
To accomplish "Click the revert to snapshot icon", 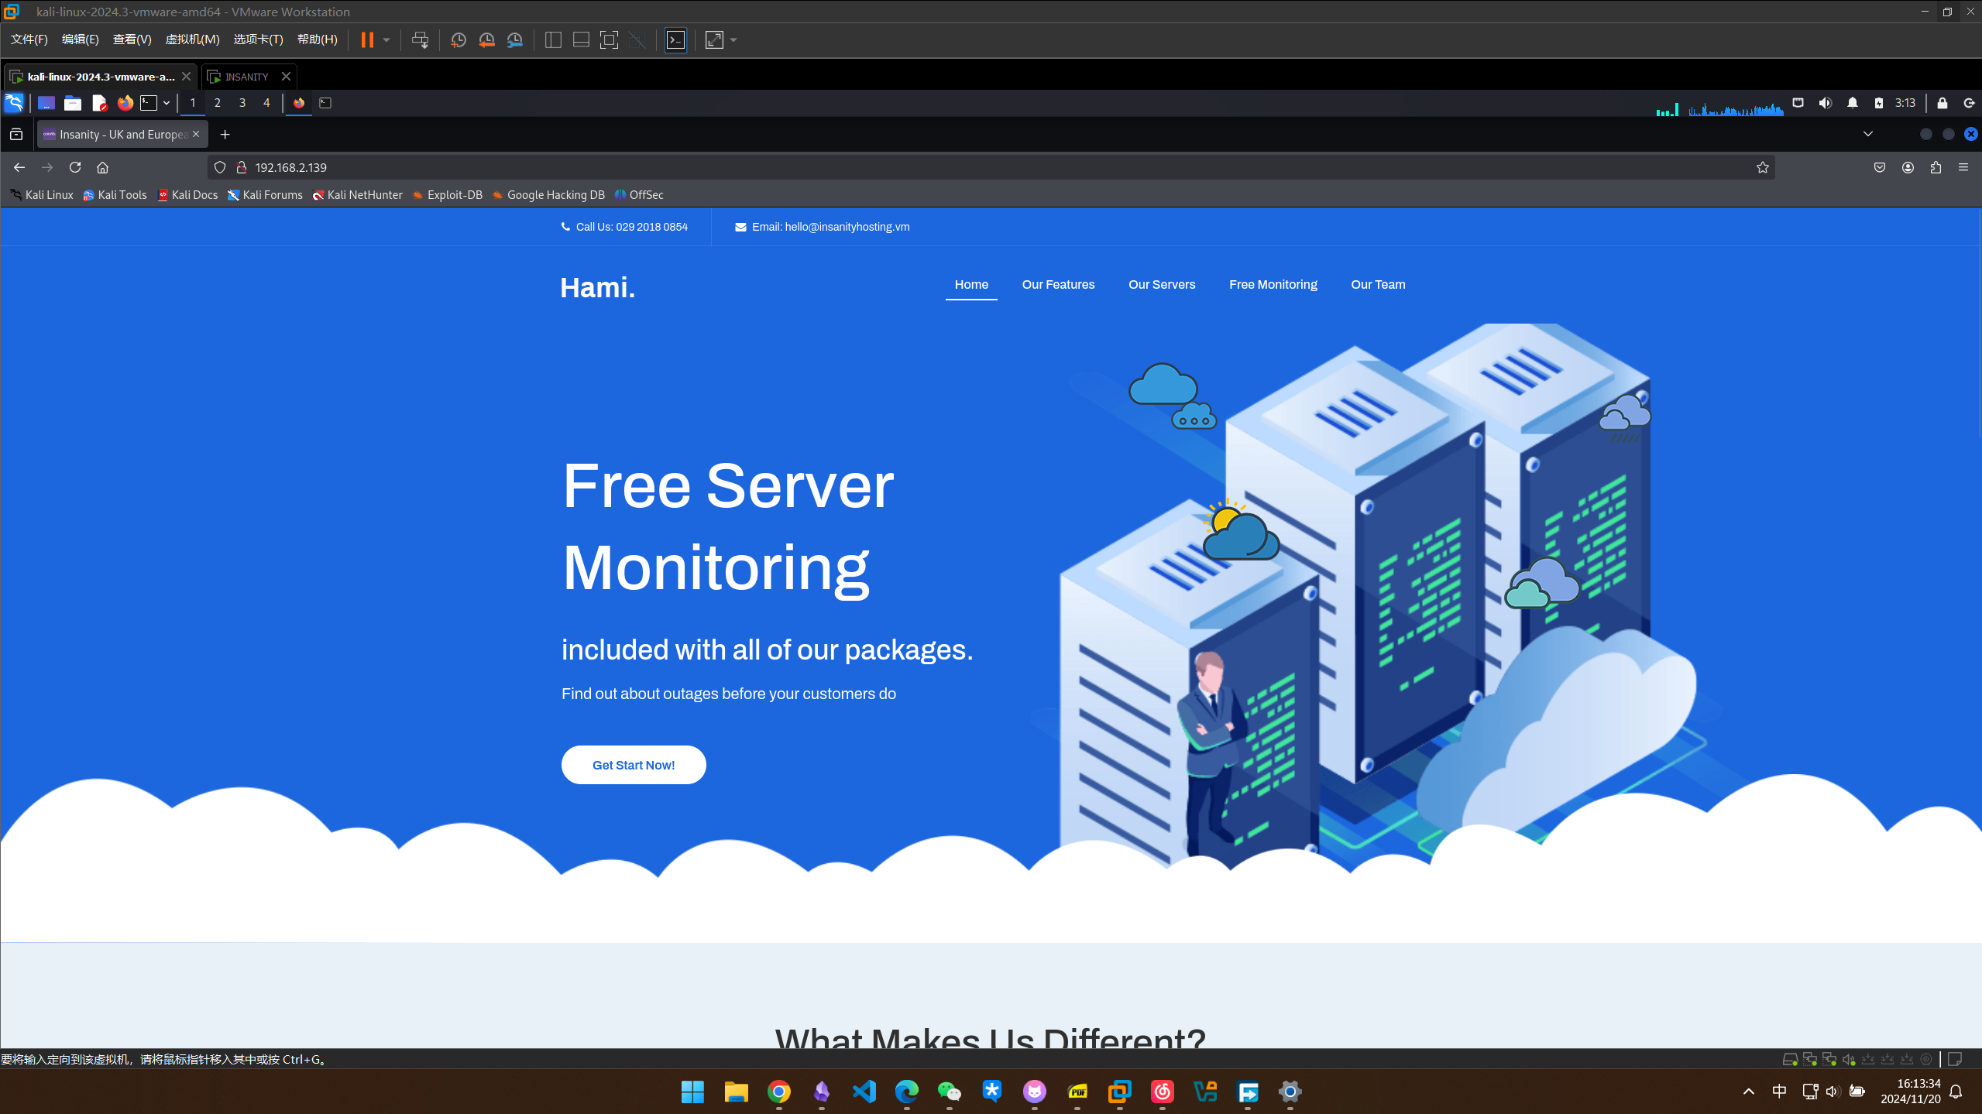I will tap(486, 40).
